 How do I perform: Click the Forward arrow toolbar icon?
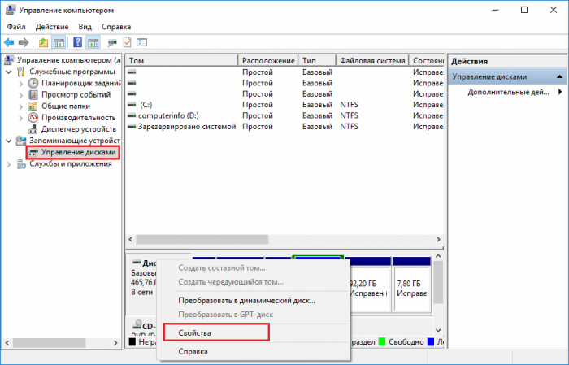(x=24, y=43)
